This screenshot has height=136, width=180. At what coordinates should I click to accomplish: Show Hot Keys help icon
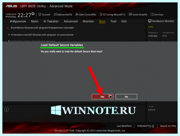point(152,14)
